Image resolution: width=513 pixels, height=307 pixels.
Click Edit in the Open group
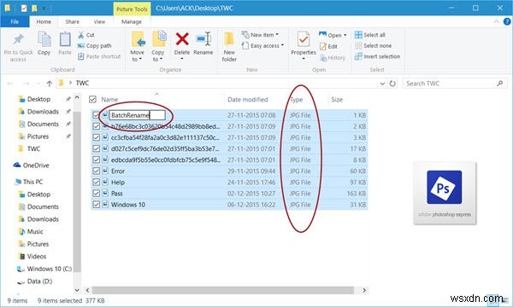point(329,46)
